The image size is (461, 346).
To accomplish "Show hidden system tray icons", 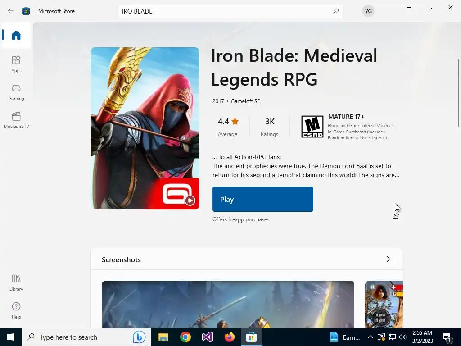I will point(371,337).
